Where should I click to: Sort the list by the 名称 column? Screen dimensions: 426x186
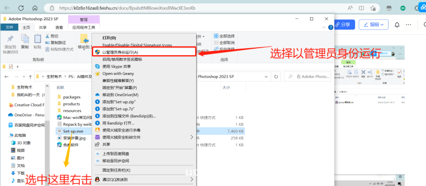[60, 88]
